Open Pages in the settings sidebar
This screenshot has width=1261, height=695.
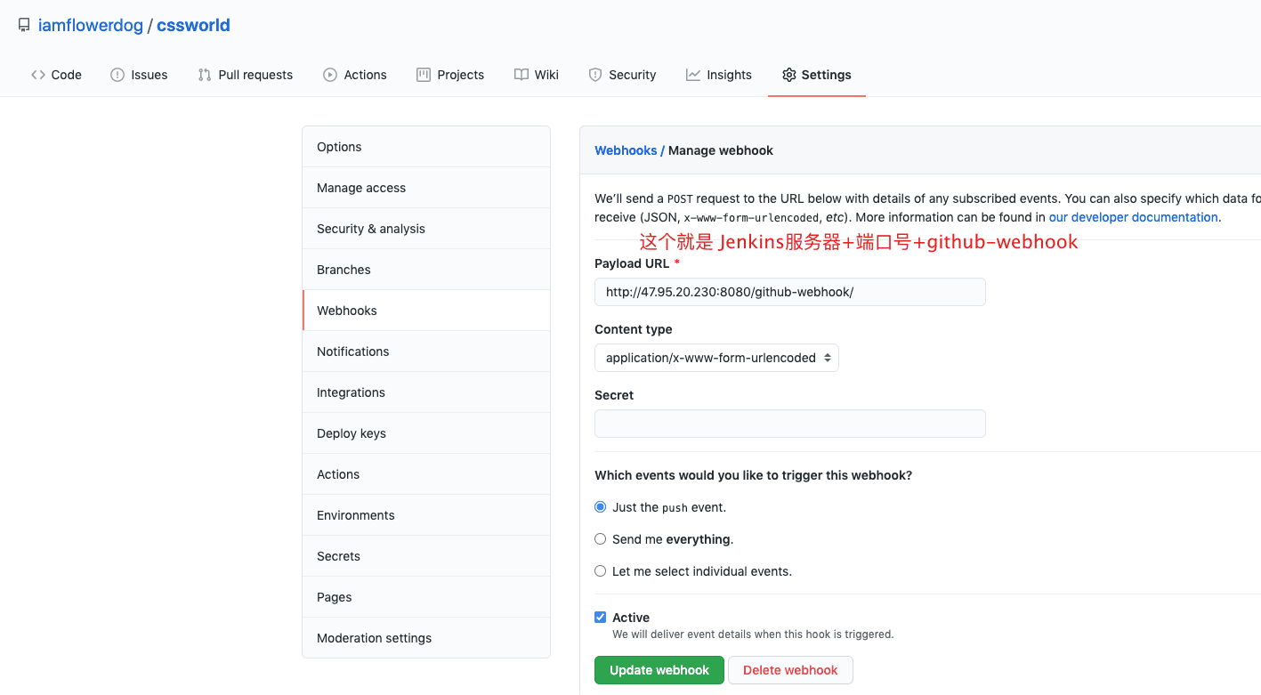pos(426,597)
